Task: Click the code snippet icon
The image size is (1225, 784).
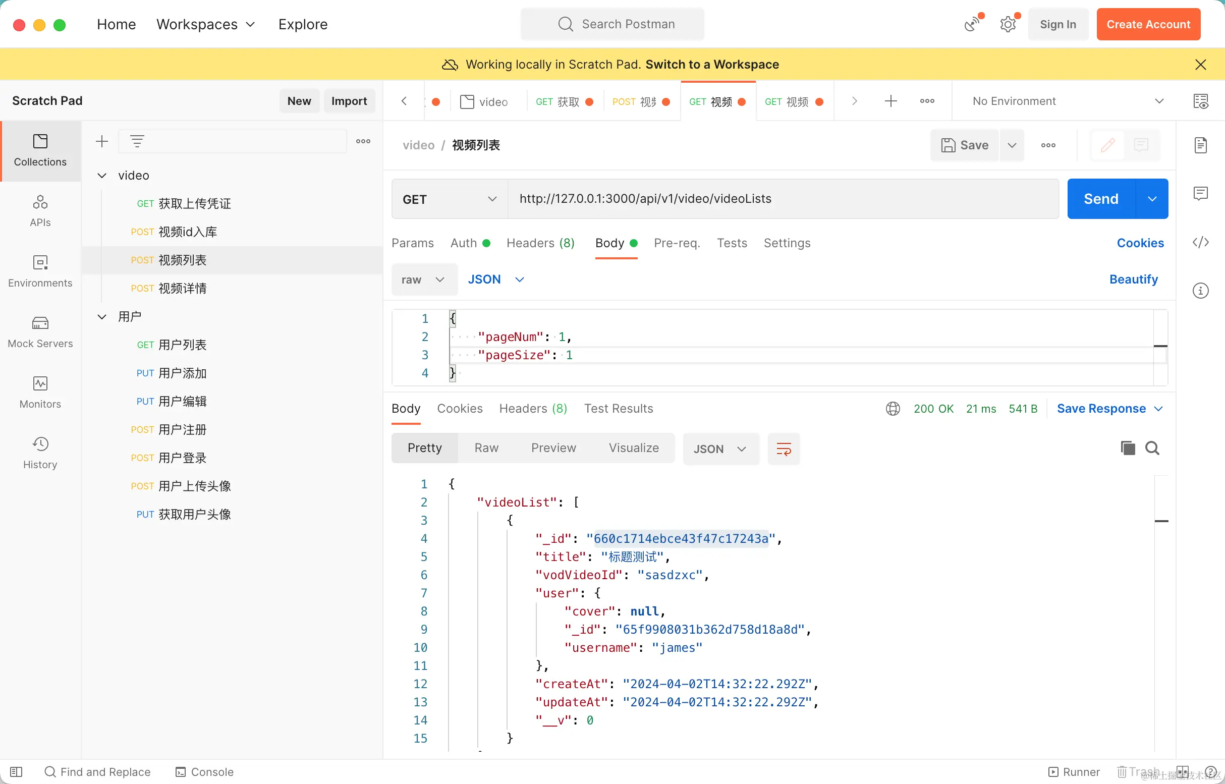Action: [1200, 242]
